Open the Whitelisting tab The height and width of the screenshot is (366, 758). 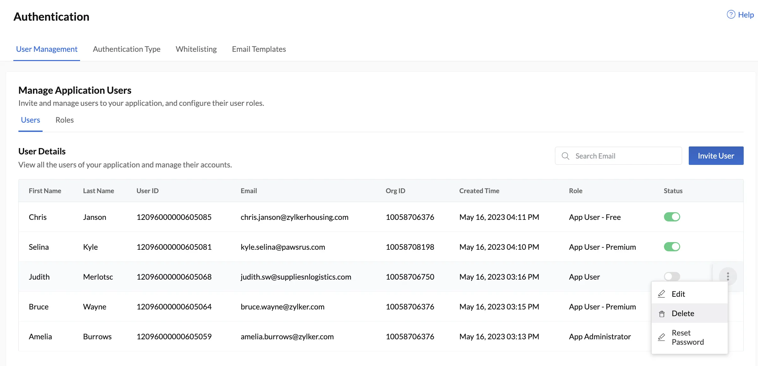[196, 49]
